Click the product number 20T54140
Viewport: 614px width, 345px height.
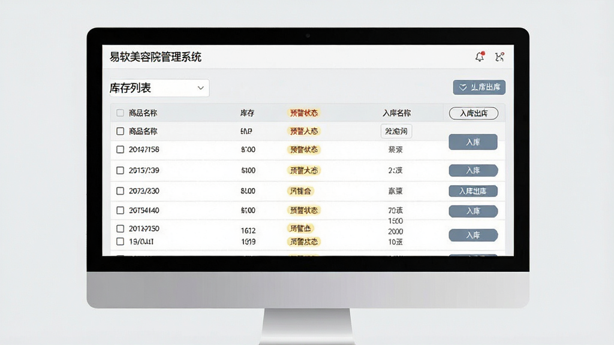click(144, 210)
